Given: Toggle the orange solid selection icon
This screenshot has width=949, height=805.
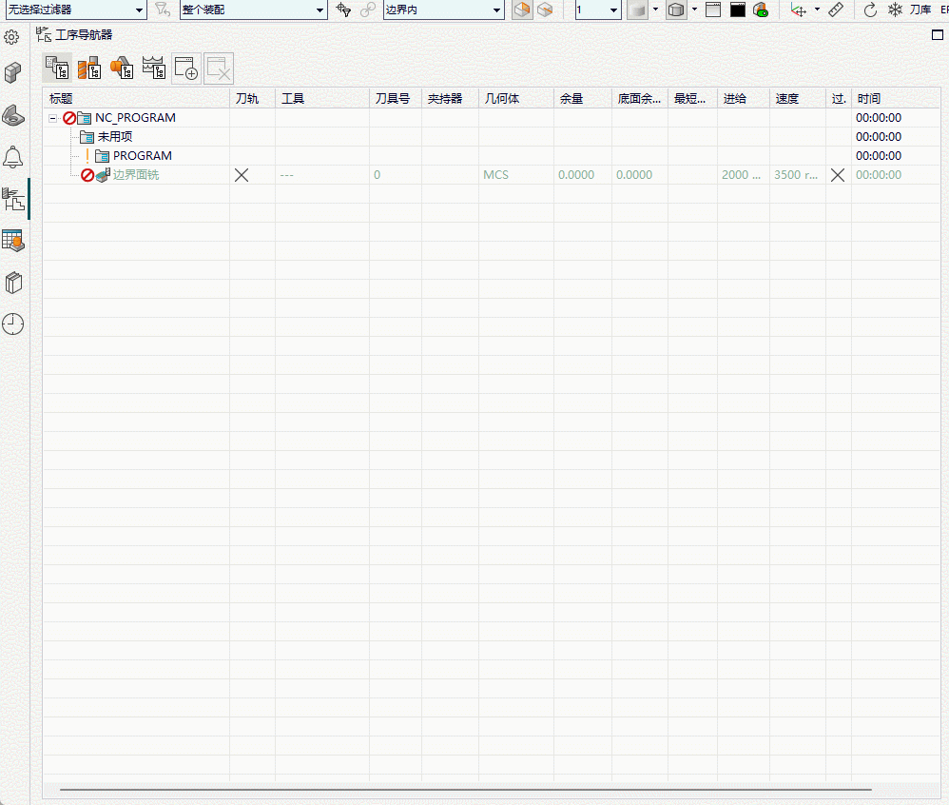Looking at the screenshot, I should click(522, 10).
